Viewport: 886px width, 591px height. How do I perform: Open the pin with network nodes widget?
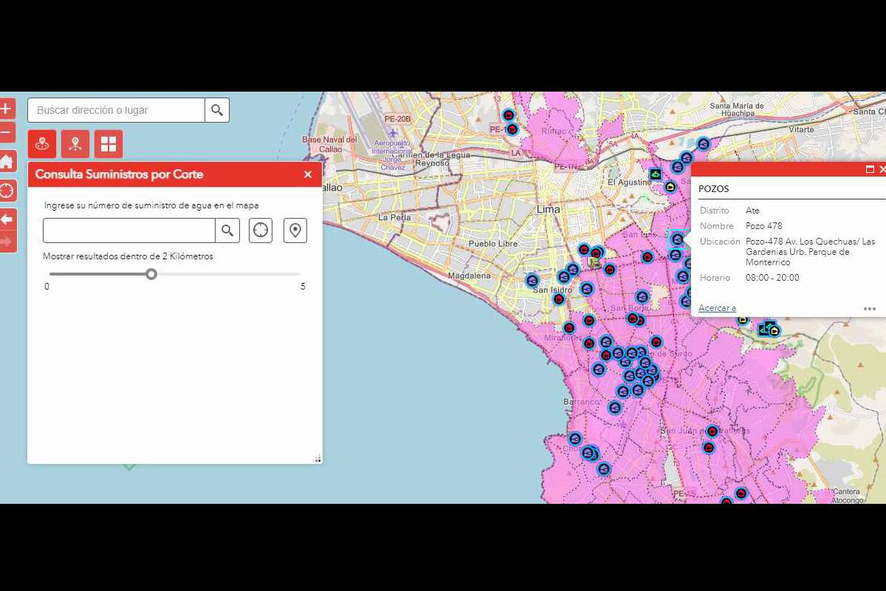pos(75,144)
